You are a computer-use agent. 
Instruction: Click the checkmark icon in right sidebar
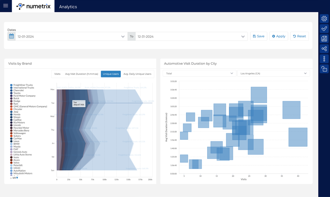324,29
